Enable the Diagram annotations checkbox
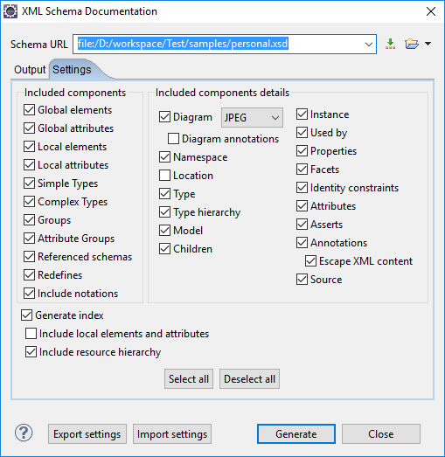Screen dimensions: 445x457 [173, 139]
